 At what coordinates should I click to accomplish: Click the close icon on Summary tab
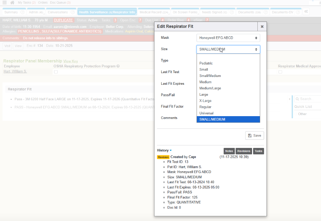(x=22, y=12)
